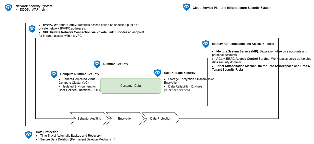
Task: Click the Behavior Auditing arrow shape
Action: click(89, 119)
